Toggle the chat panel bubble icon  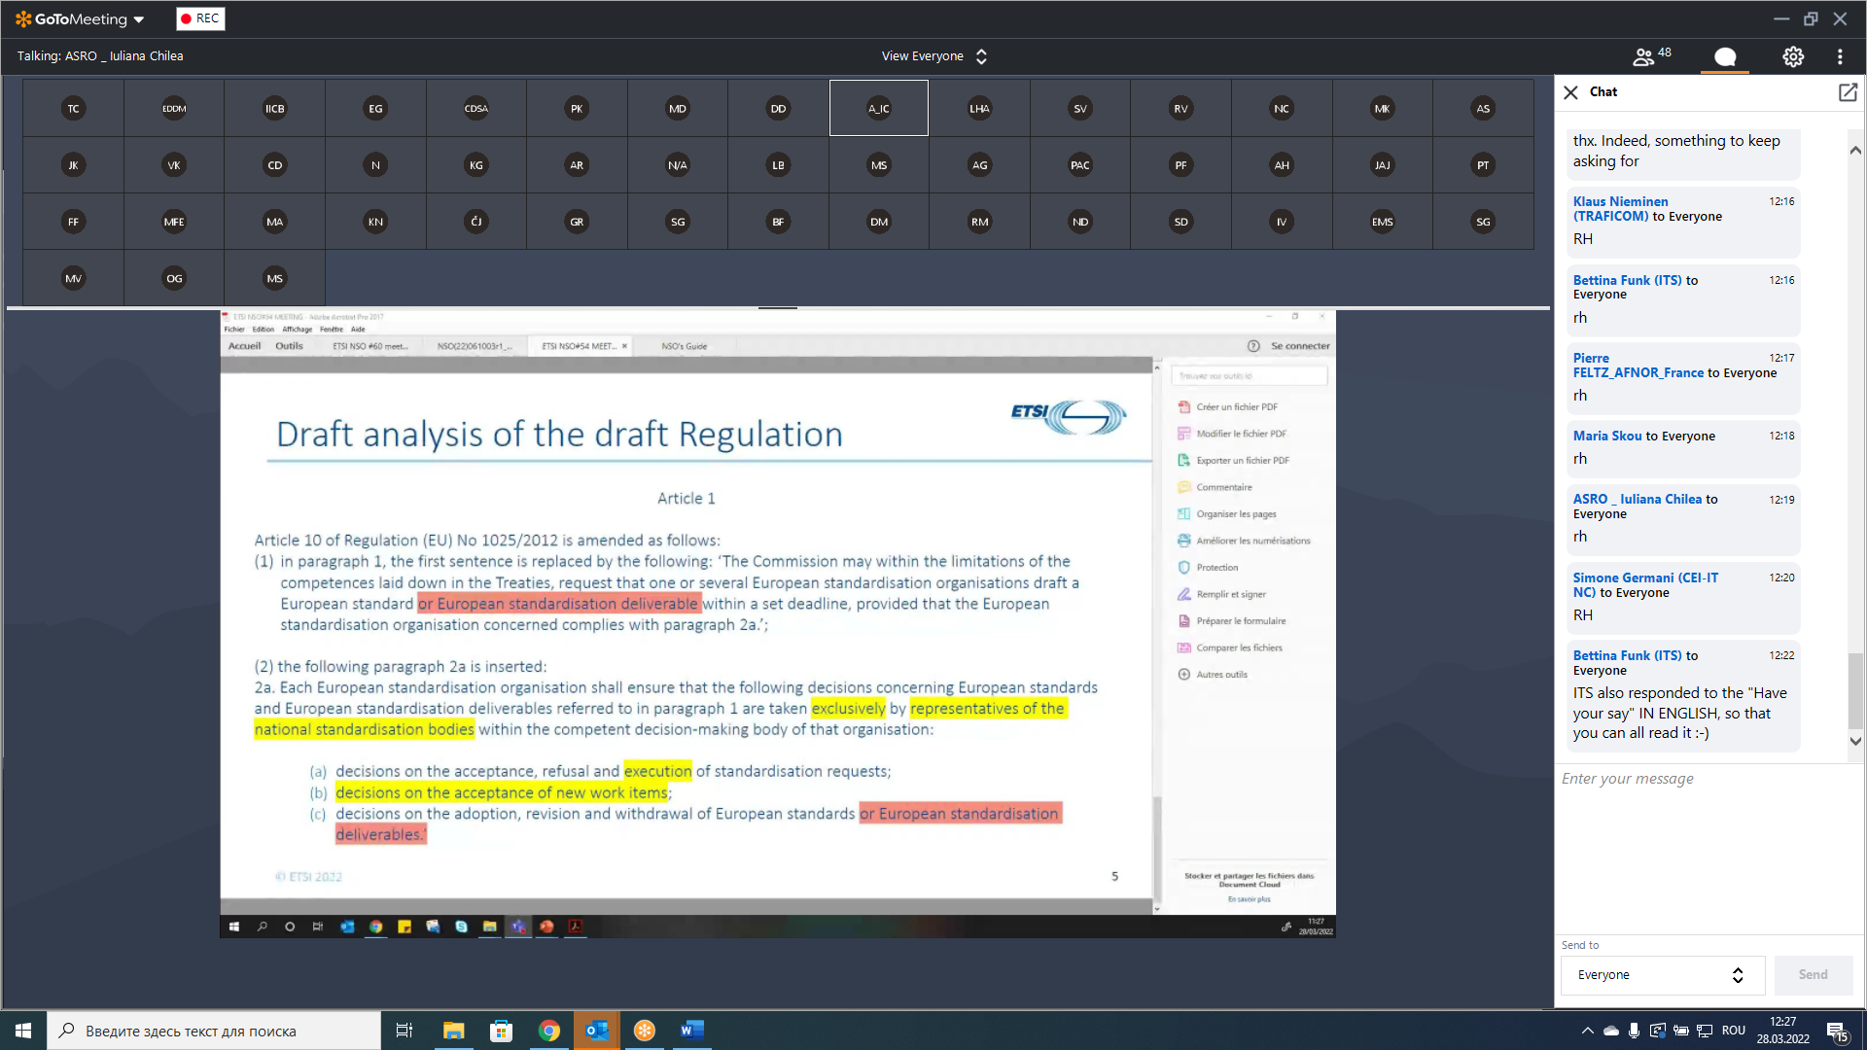1725,56
